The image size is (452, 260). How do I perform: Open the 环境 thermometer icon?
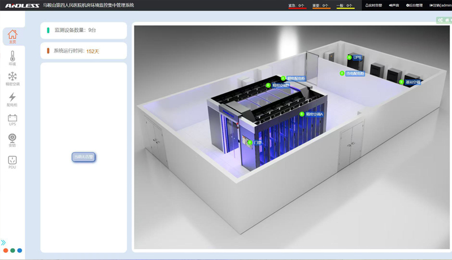click(x=12, y=58)
